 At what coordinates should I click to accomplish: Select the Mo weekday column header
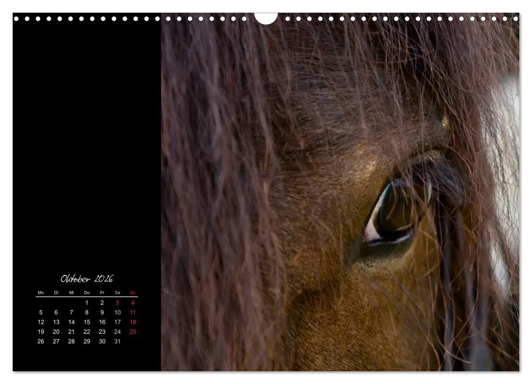pyautogui.click(x=41, y=293)
